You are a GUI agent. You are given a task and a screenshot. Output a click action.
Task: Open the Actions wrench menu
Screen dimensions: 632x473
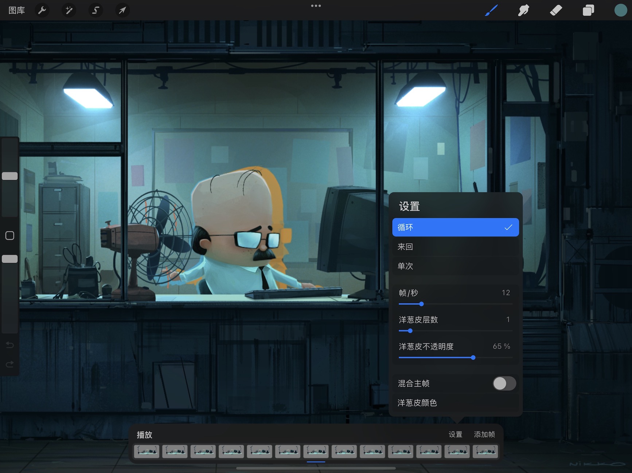pos(42,10)
